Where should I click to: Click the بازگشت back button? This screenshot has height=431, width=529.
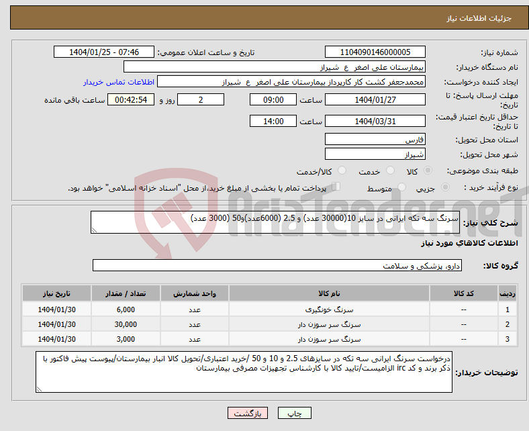point(248,413)
